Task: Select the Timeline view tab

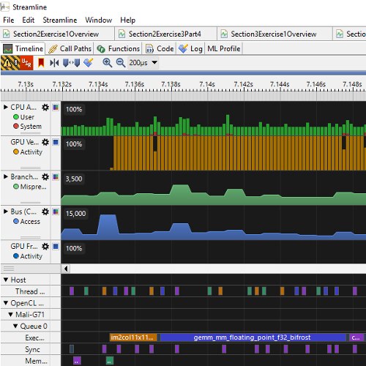Action: (x=23, y=48)
